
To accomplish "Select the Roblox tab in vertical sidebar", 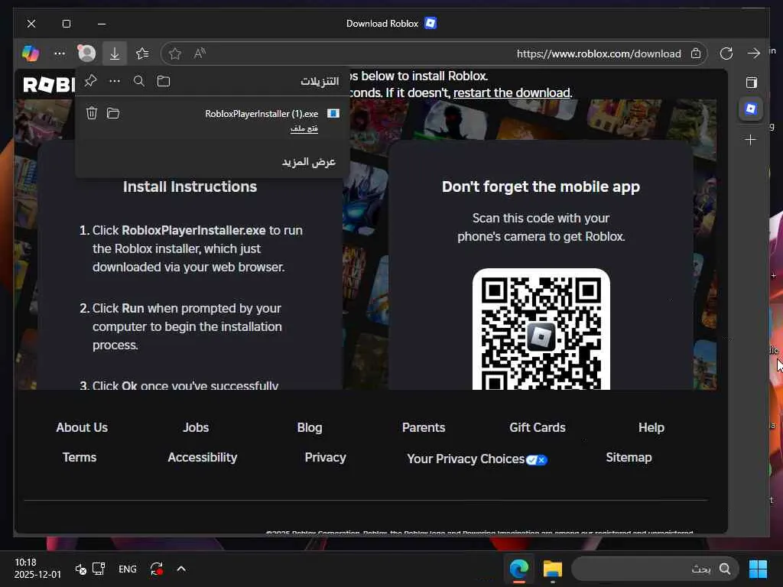I will (751, 109).
